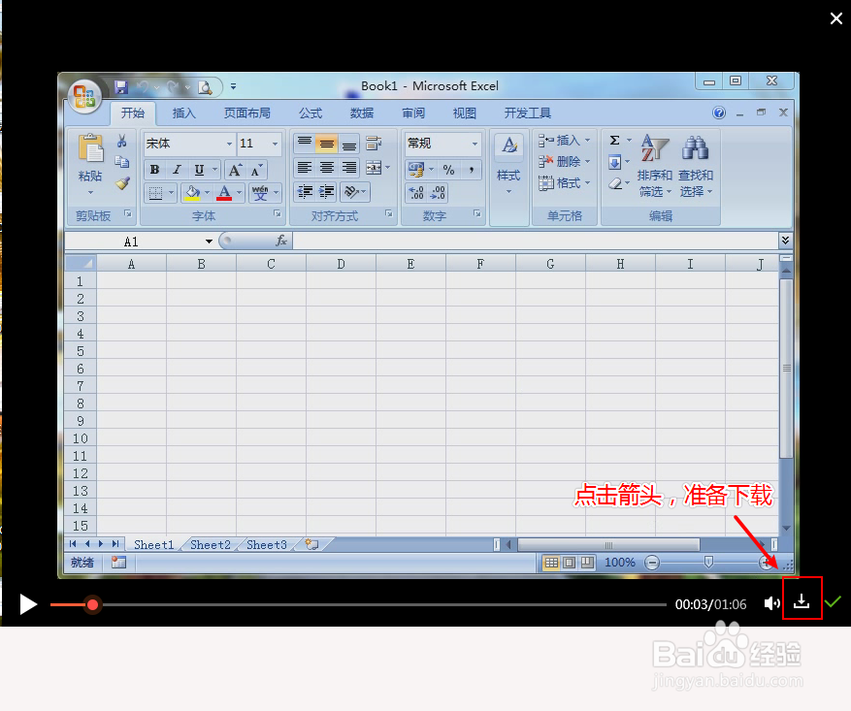Viewport: 851px width, 711px height.
Task: Toggle align text left
Action: point(305,168)
